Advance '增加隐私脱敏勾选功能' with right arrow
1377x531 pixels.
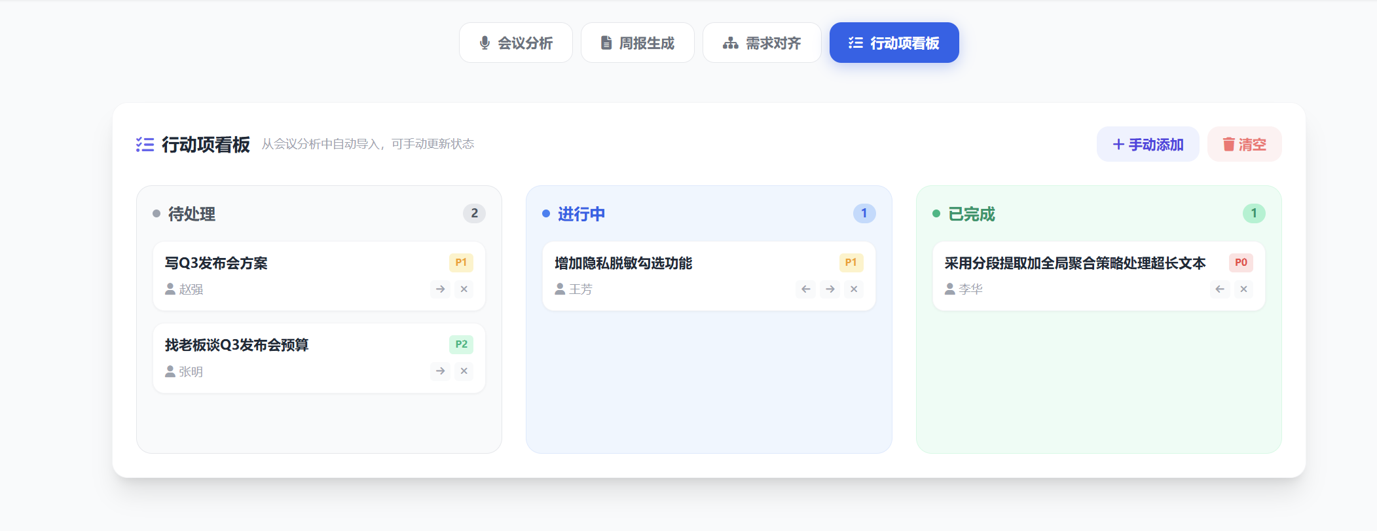[830, 289]
